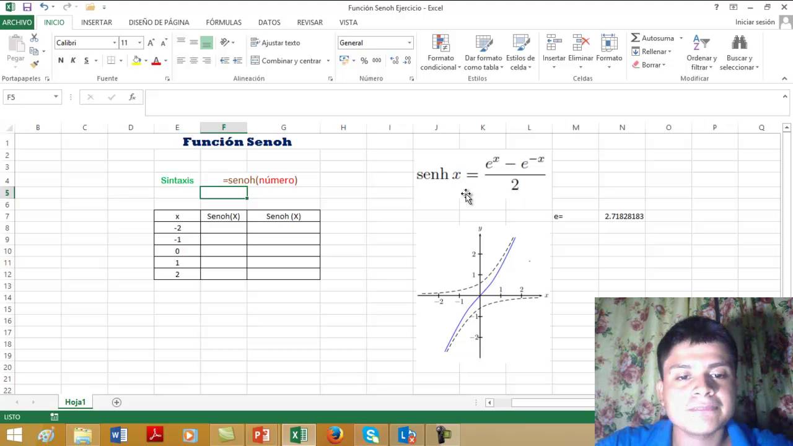Viewport: 793px width, 446px height.
Task: Toggle align left horizontal alignment
Action: click(181, 61)
